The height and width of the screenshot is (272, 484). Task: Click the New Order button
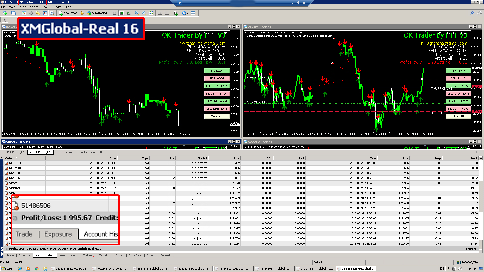click(x=68, y=13)
